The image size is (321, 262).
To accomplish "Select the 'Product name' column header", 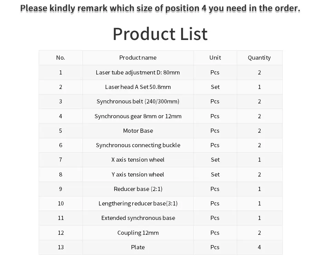I will tap(138, 58).
